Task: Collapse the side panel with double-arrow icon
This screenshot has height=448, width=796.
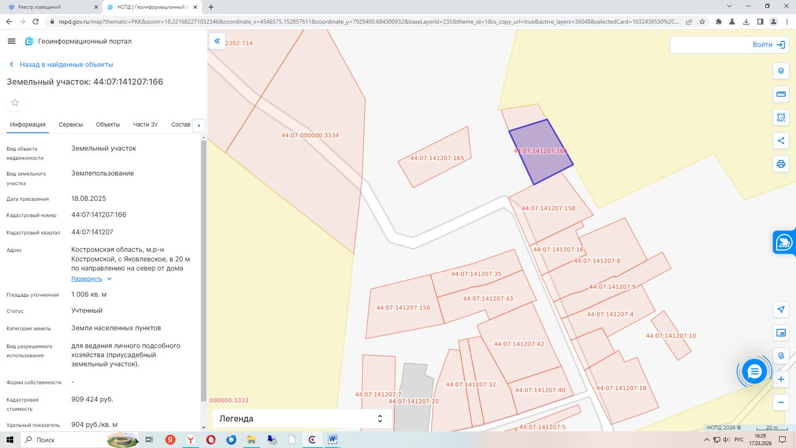Action: tap(217, 41)
